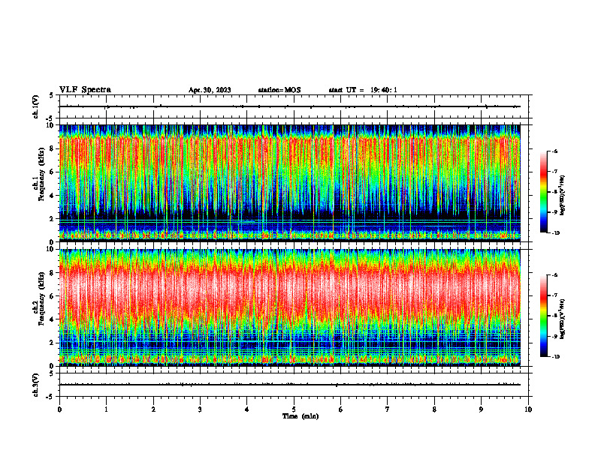This screenshot has height=459, width=595.
Task: Click the ch.1 voltage waveform trace
Action: point(289,106)
